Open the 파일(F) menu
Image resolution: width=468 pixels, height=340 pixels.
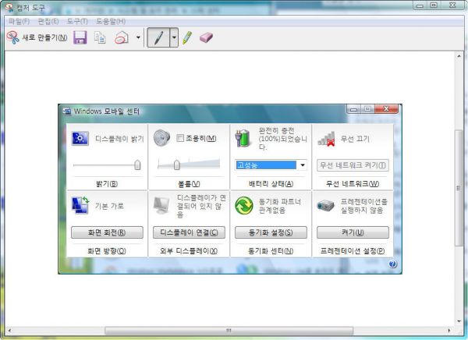19,21
